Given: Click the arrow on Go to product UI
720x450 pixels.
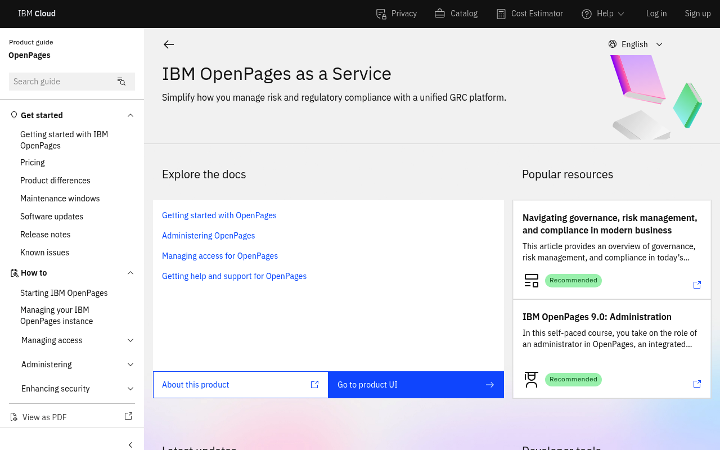Looking at the screenshot, I should (490, 385).
